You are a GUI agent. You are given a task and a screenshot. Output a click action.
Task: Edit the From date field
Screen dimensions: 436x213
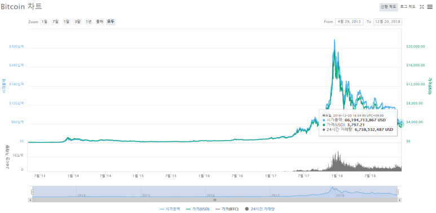coord(350,21)
